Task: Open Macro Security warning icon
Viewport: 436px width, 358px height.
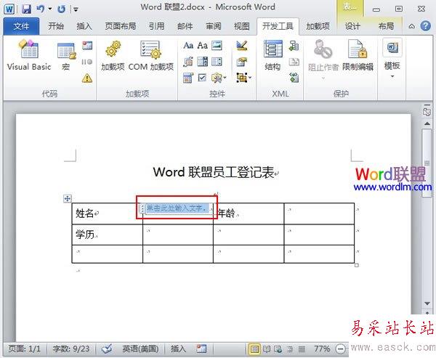Action: pos(87,78)
